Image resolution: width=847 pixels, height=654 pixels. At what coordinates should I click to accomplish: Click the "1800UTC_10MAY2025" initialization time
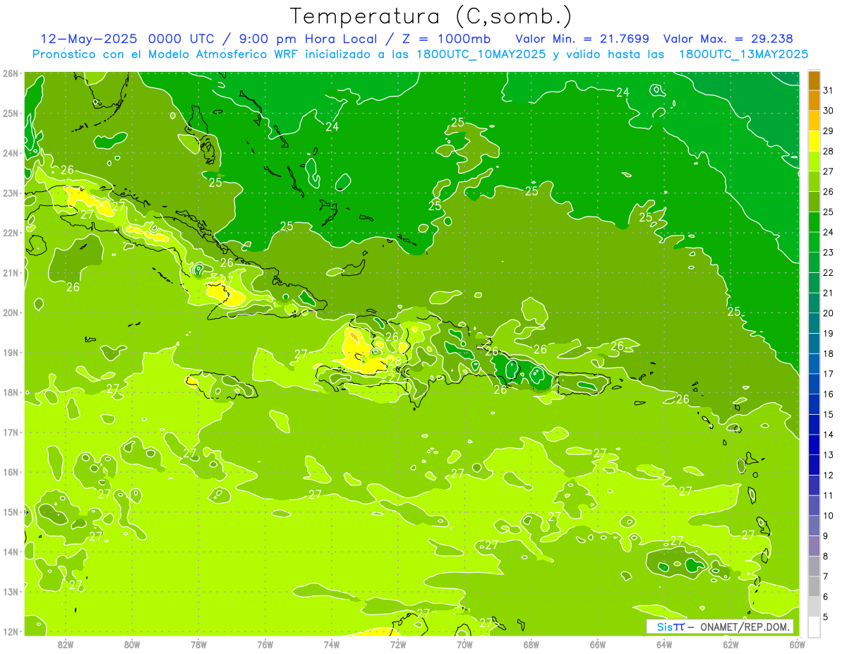click(x=481, y=54)
